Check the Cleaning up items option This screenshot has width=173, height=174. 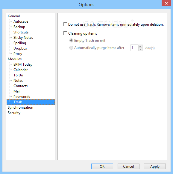click(65, 33)
